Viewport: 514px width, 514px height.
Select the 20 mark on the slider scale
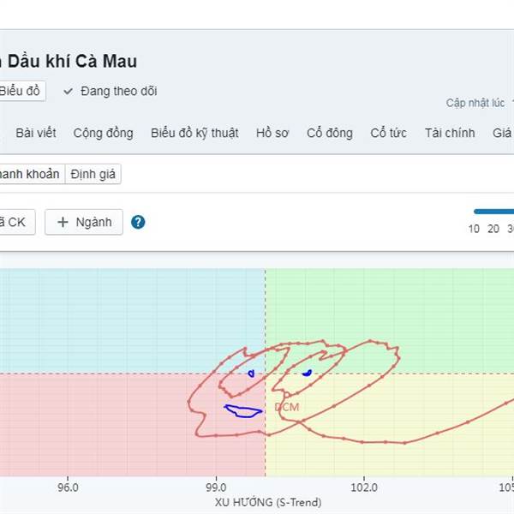coord(493,229)
